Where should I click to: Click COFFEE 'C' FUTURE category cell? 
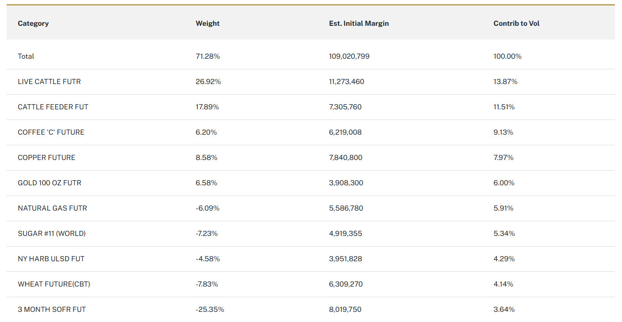pyautogui.click(x=51, y=132)
